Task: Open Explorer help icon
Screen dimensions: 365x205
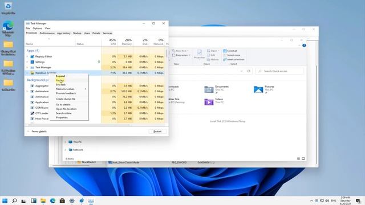Action: tap(304, 46)
